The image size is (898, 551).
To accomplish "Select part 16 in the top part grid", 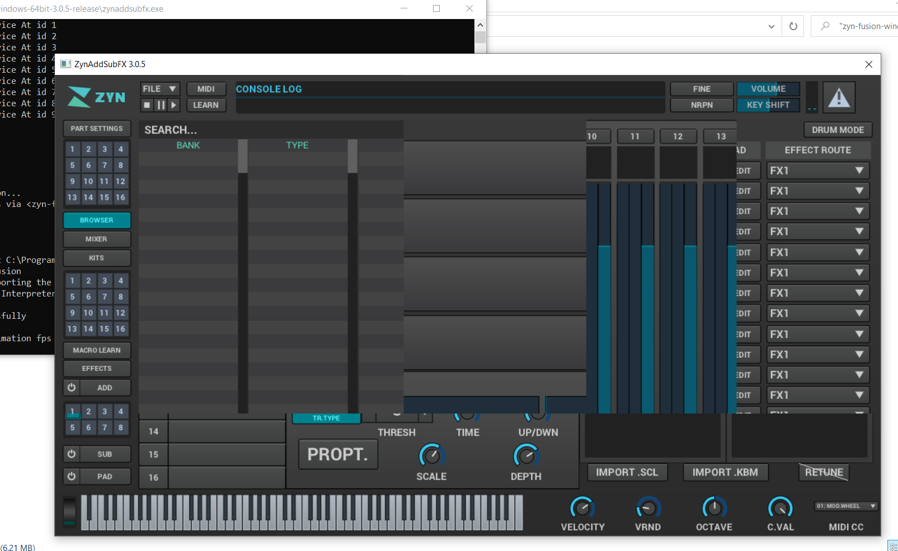I will (120, 197).
